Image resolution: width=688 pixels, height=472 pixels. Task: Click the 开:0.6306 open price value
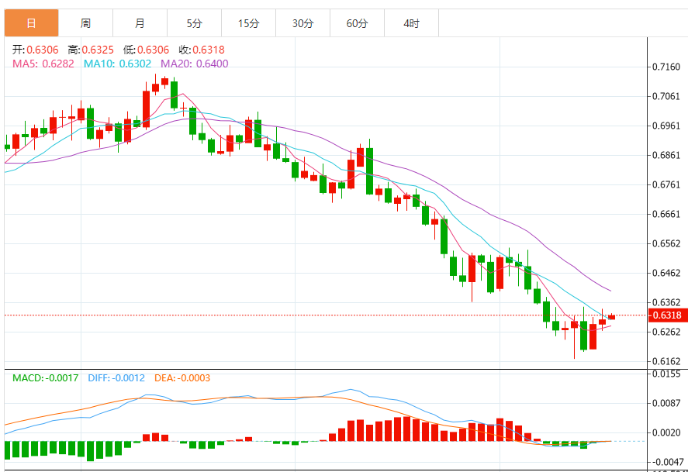tap(35, 50)
